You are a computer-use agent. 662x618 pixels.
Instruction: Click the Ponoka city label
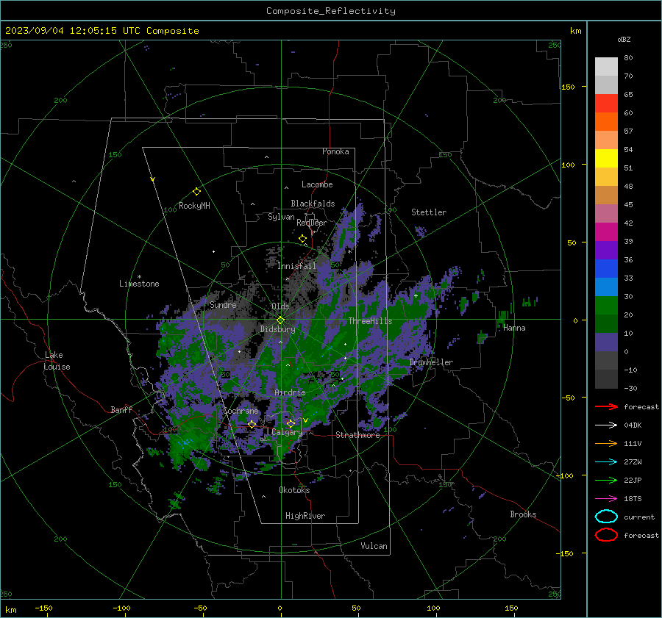tap(335, 151)
